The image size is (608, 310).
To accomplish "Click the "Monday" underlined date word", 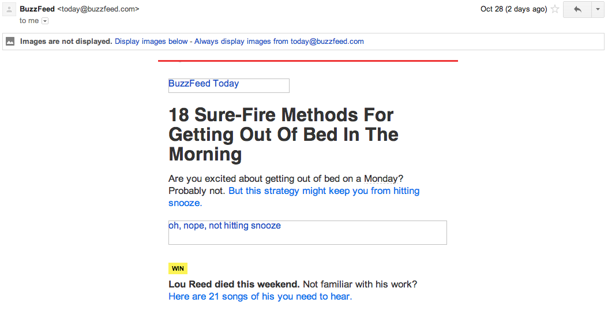I will [381, 179].
